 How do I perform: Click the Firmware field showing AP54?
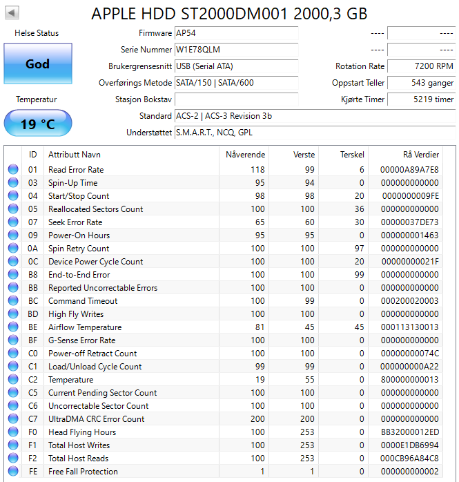click(236, 33)
